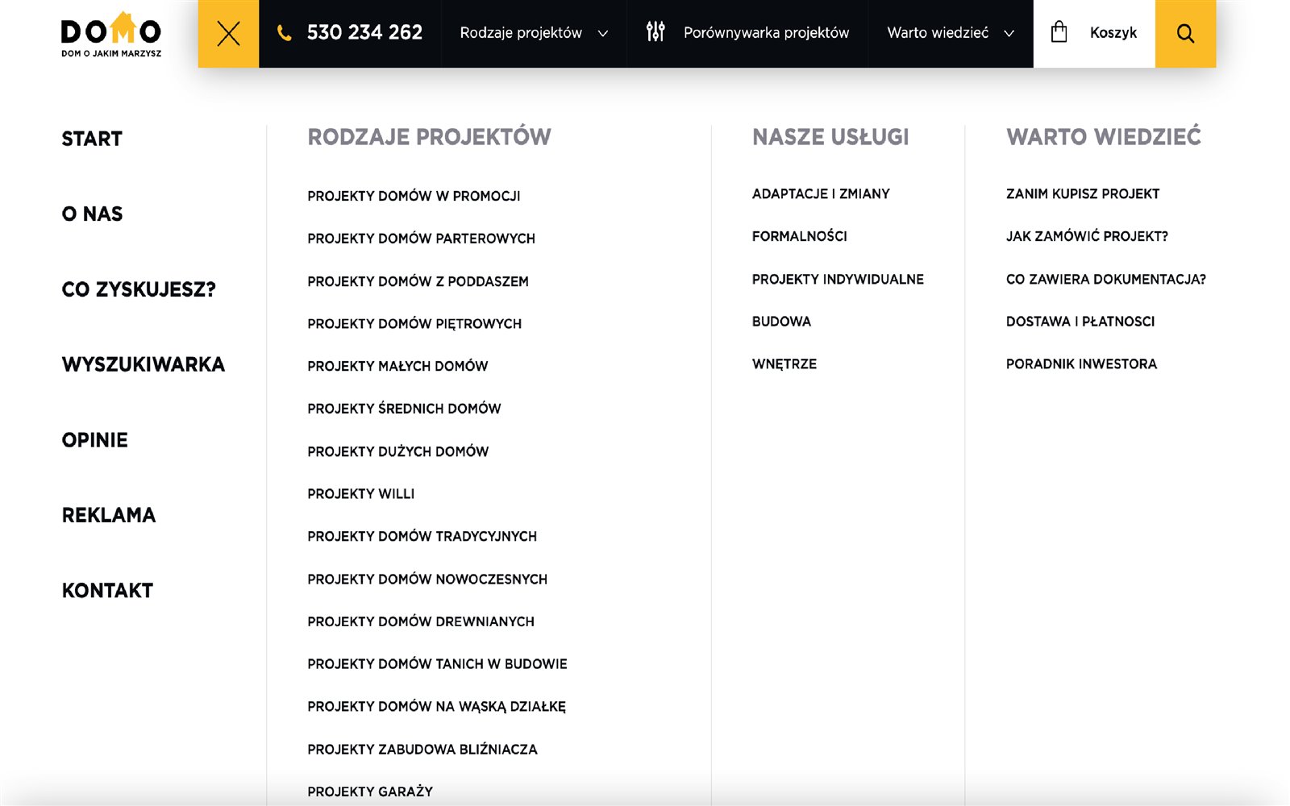
Task: Click the Adaptacje i zmiany link
Action: tap(821, 194)
